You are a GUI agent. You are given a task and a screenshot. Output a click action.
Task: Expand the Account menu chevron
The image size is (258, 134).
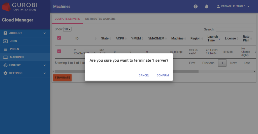click(x=45, y=33)
